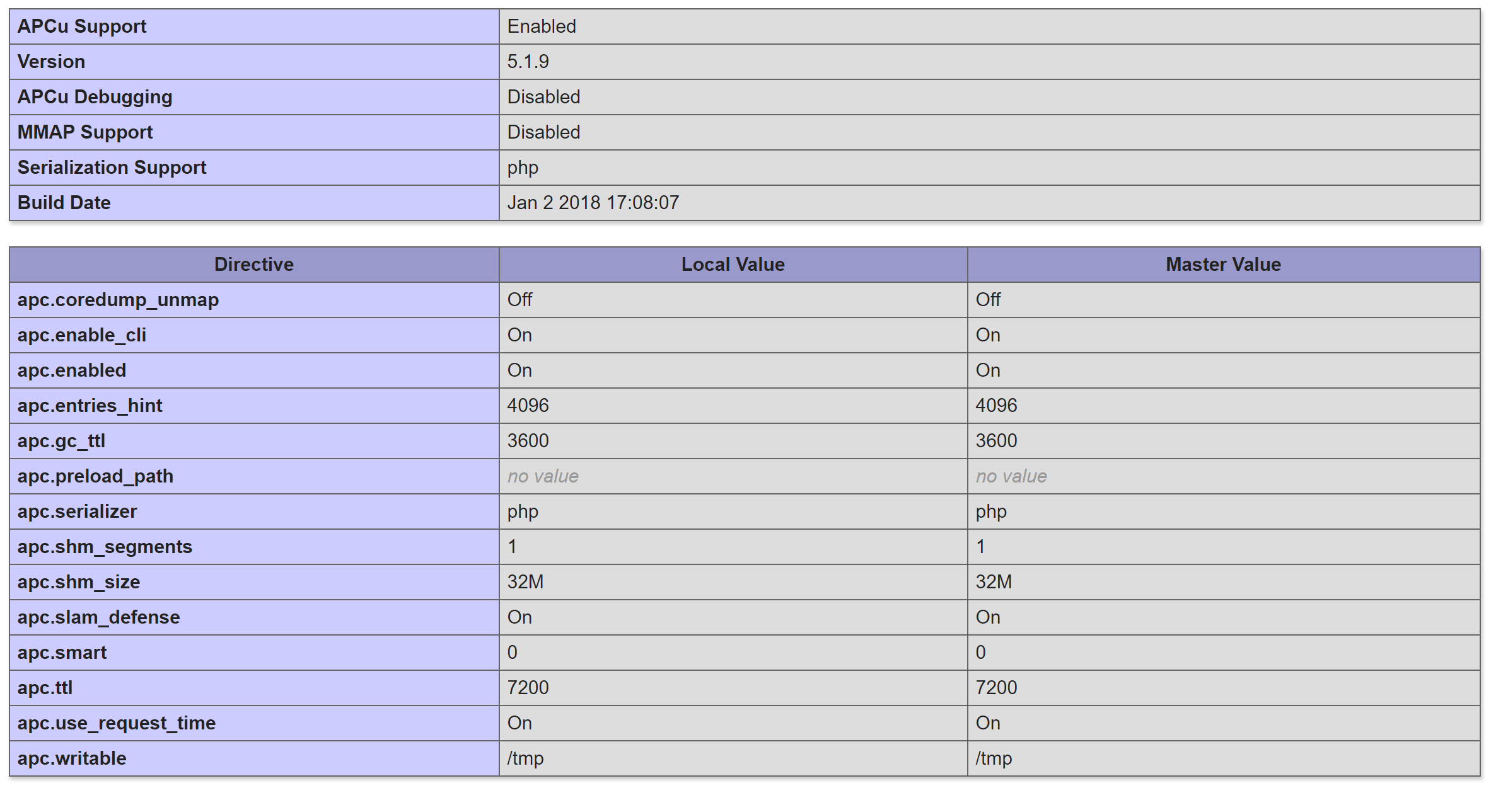Click the MMAP Support Disabled value
Screen dimensions: 1491x788
point(544,132)
